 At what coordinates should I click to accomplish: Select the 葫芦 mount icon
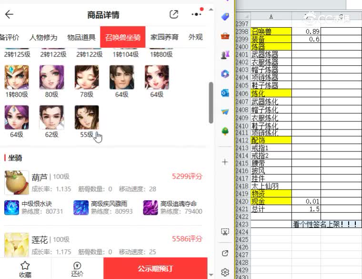(x=17, y=182)
